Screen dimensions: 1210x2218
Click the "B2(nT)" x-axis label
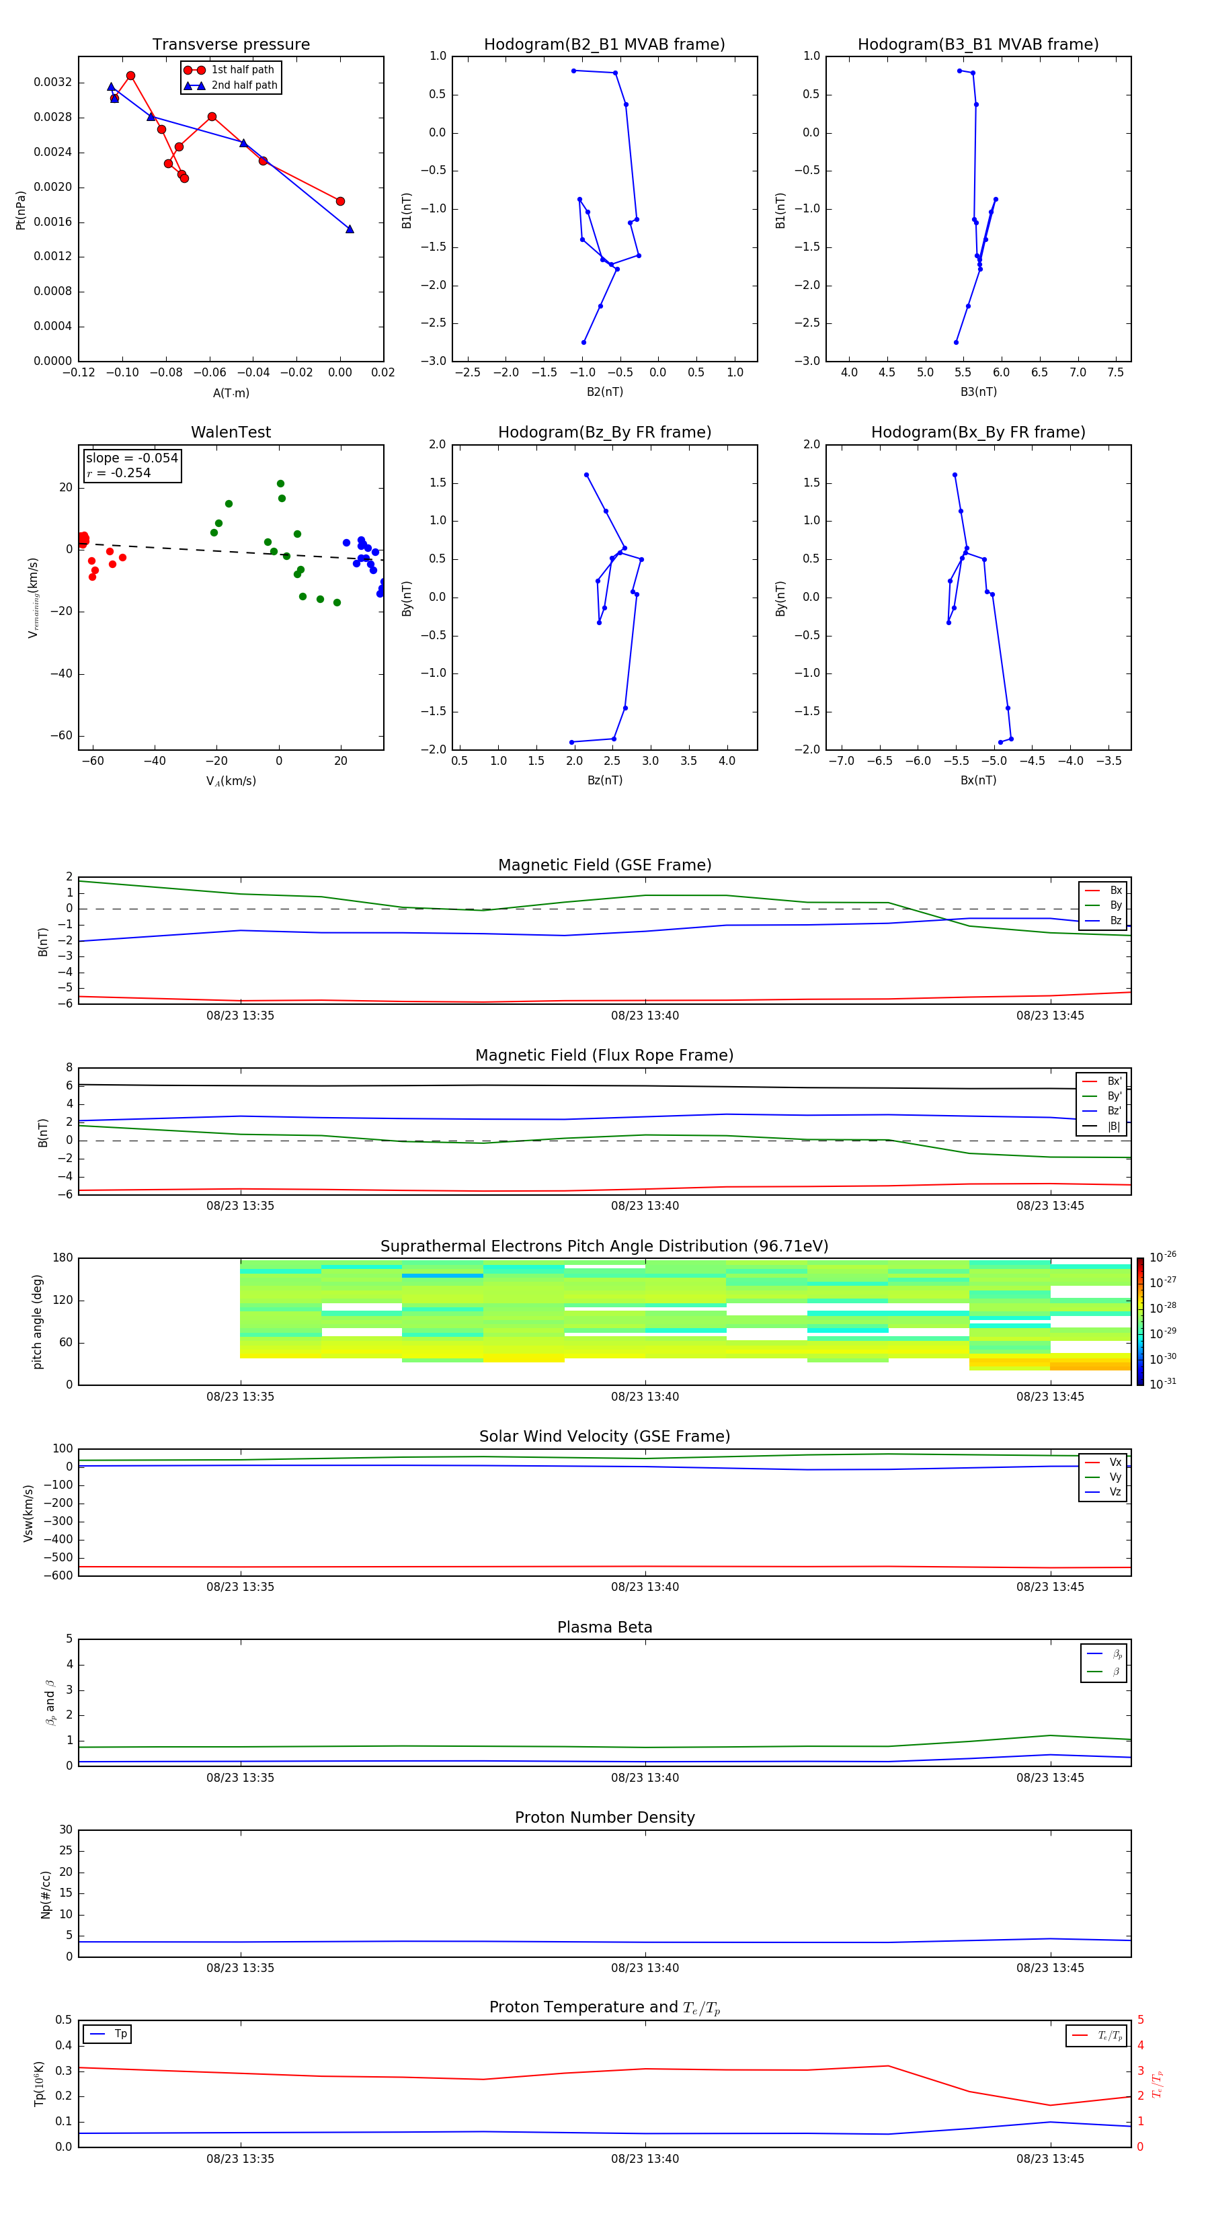tap(604, 393)
